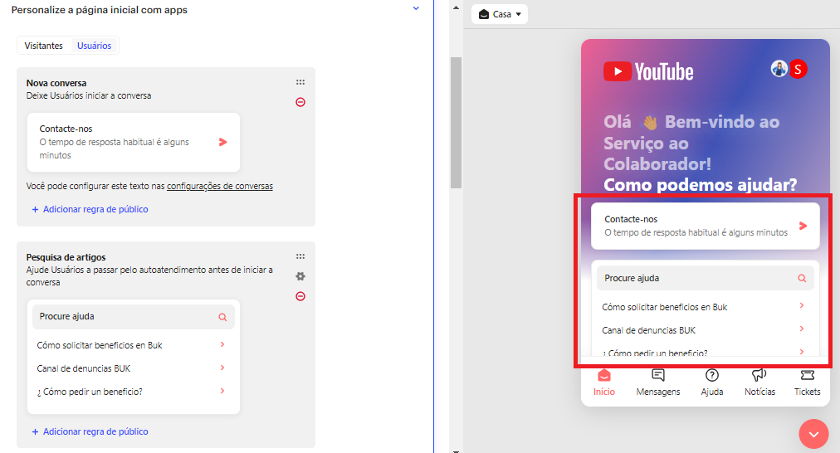Remove the Nova conversa app block
Image resolution: width=840 pixels, height=453 pixels.
[300, 102]
